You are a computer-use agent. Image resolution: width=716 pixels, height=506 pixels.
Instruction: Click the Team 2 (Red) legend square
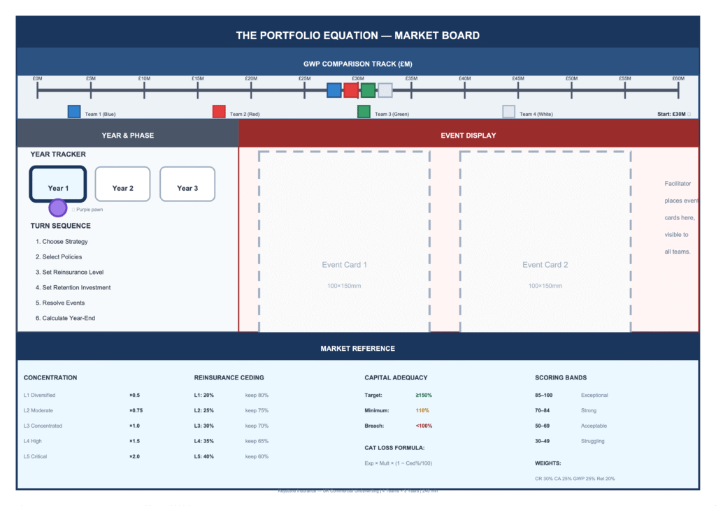coord(219,112)
